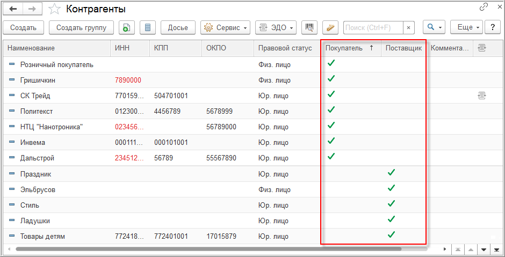Screen dimensions: 505x257
Task: Jump to the first list row arrow
Action: point(458,249)
